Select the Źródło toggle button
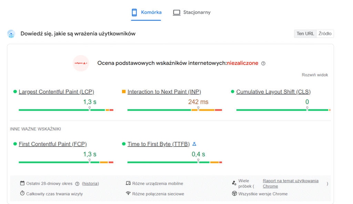 point(325,33)
